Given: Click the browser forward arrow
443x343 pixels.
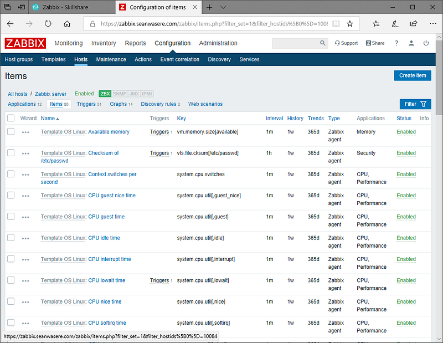Looking at the screenshot, I should click(29, 24).
